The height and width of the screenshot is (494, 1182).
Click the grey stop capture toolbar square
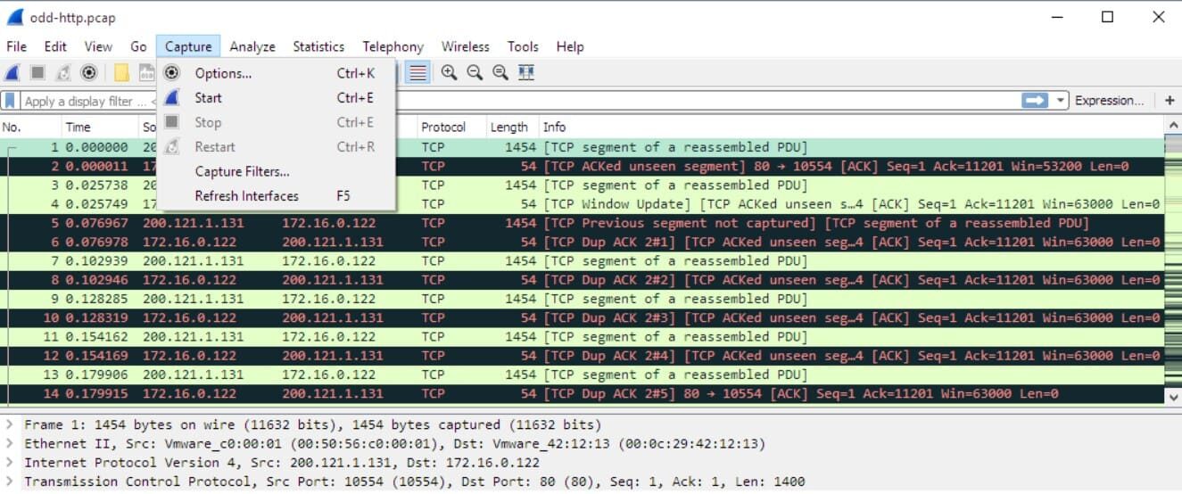37,73
